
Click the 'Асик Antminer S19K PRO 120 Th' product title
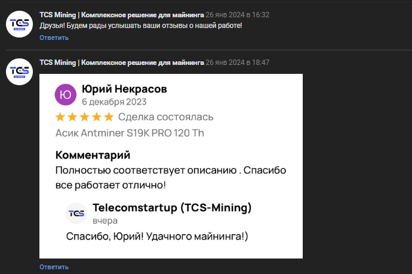[x=129, y=133]
